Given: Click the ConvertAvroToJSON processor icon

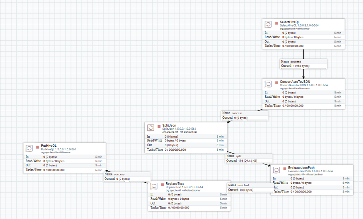Looking at the screenshot, I should 268,84.
